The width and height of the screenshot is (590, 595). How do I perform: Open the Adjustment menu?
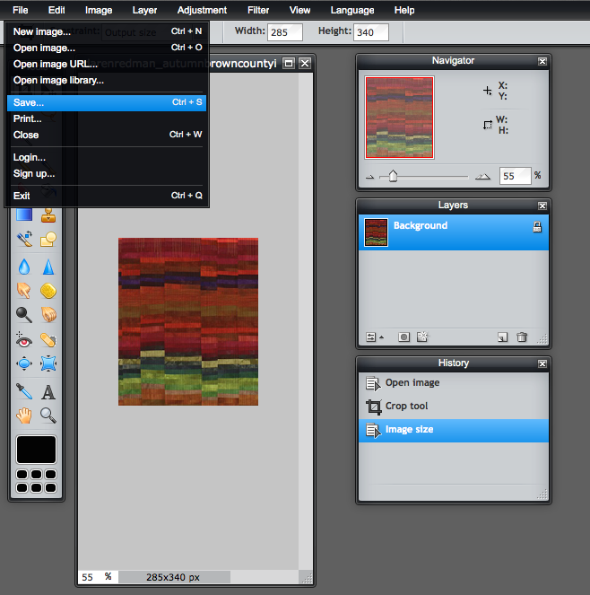click(x=202, y=10)
